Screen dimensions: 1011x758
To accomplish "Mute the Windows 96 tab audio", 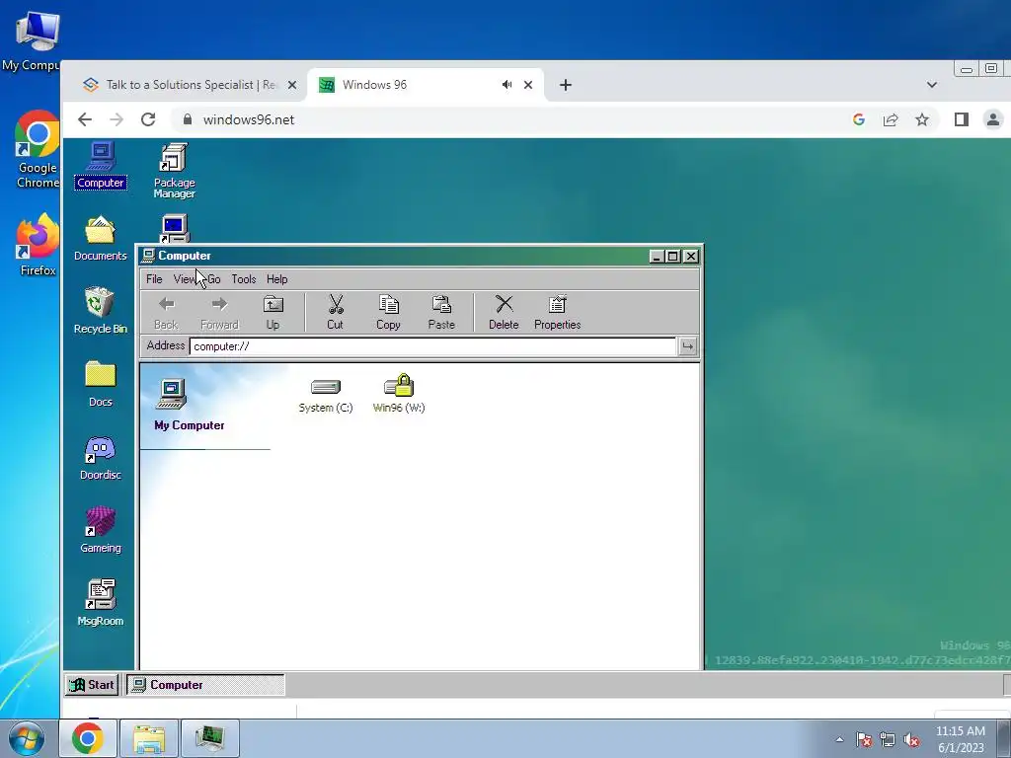I will click(x=506, y=85).
